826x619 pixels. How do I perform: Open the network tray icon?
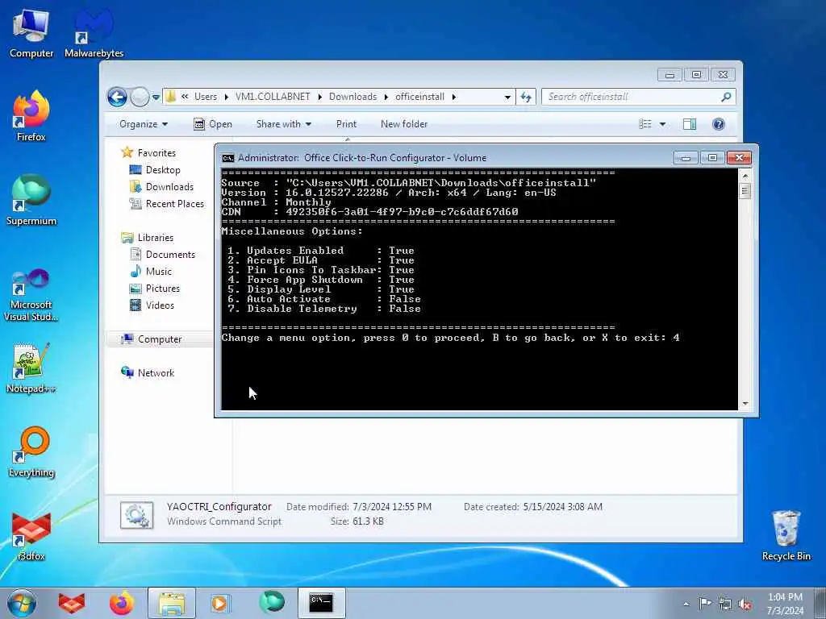pos(725,604)
